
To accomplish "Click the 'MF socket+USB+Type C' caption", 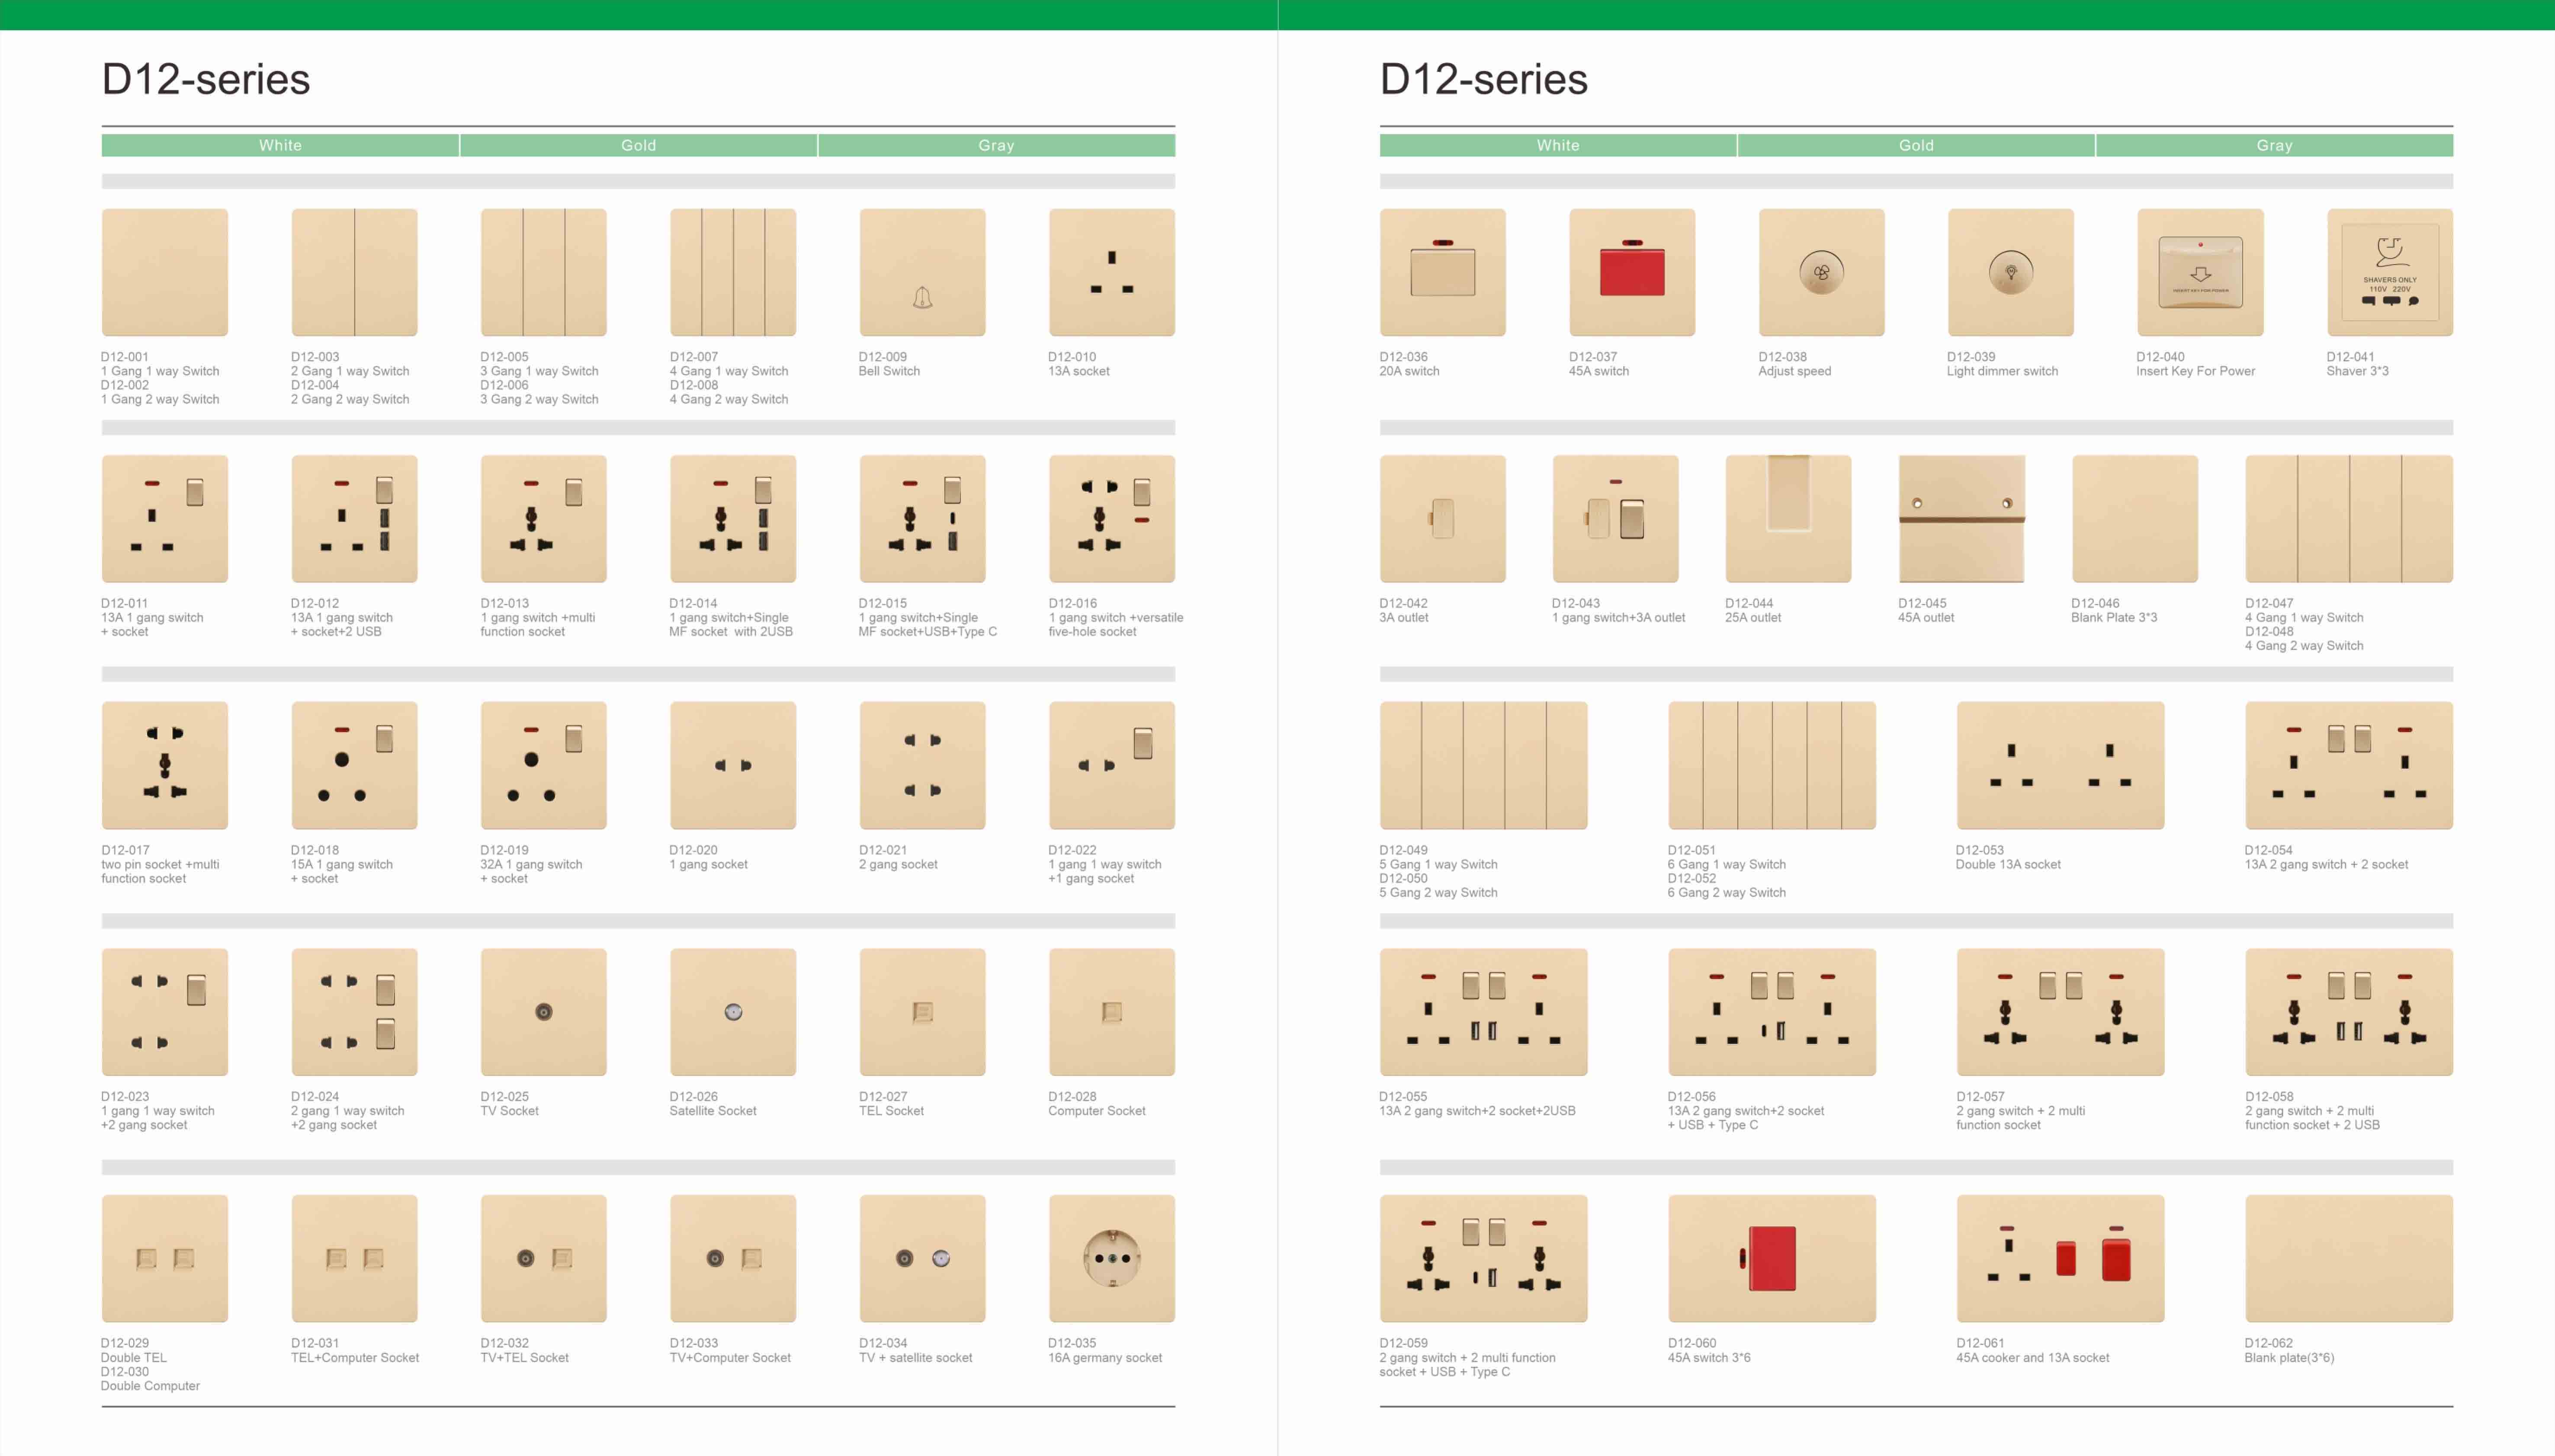I will coord(928,632).
